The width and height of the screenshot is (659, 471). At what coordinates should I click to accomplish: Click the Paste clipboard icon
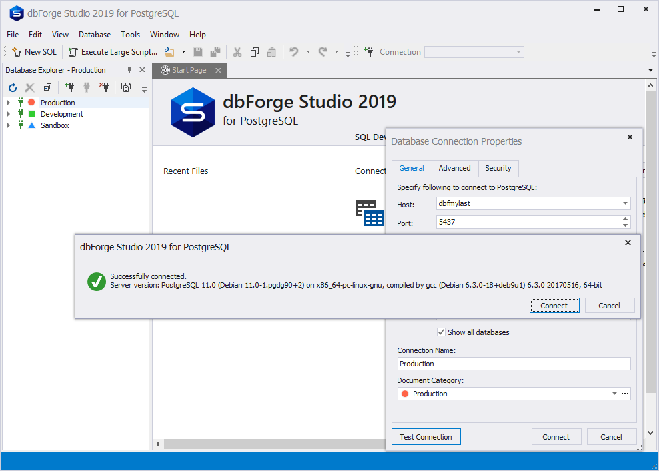click(x=271, y=52)
